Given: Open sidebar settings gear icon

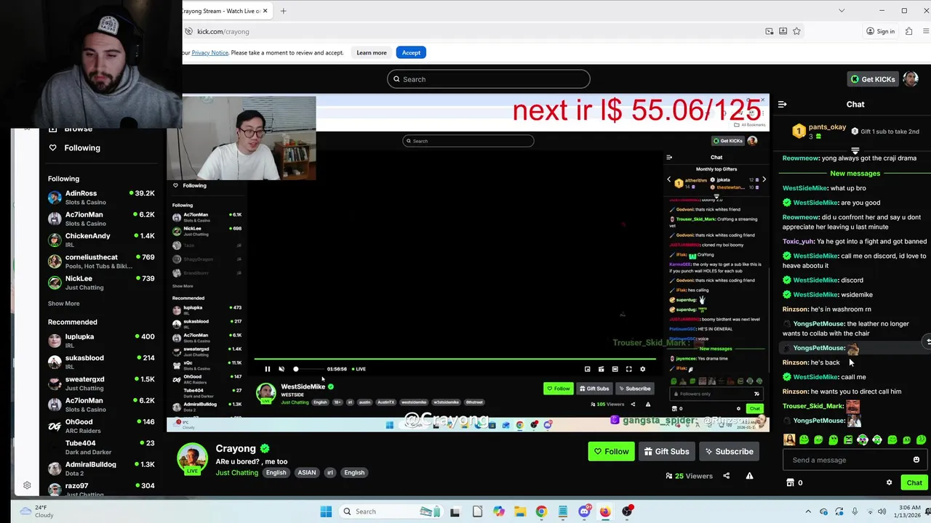Looking at the screenshot, I should point(27,485).
